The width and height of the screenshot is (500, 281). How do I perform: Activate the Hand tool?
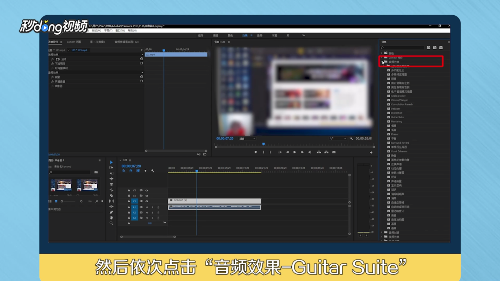(x=111, y=218)
